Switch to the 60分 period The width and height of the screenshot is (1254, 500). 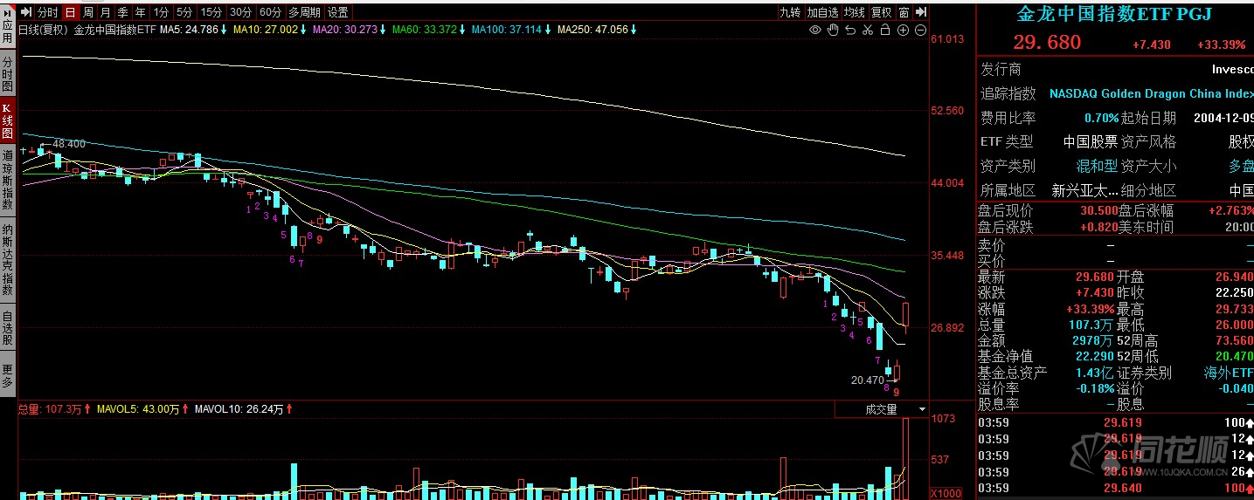[x=271, y=12]
